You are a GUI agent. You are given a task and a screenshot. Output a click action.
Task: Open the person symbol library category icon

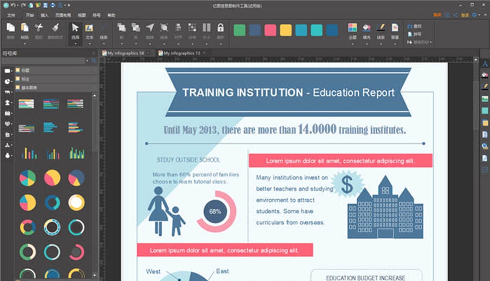tap(7, 102)
